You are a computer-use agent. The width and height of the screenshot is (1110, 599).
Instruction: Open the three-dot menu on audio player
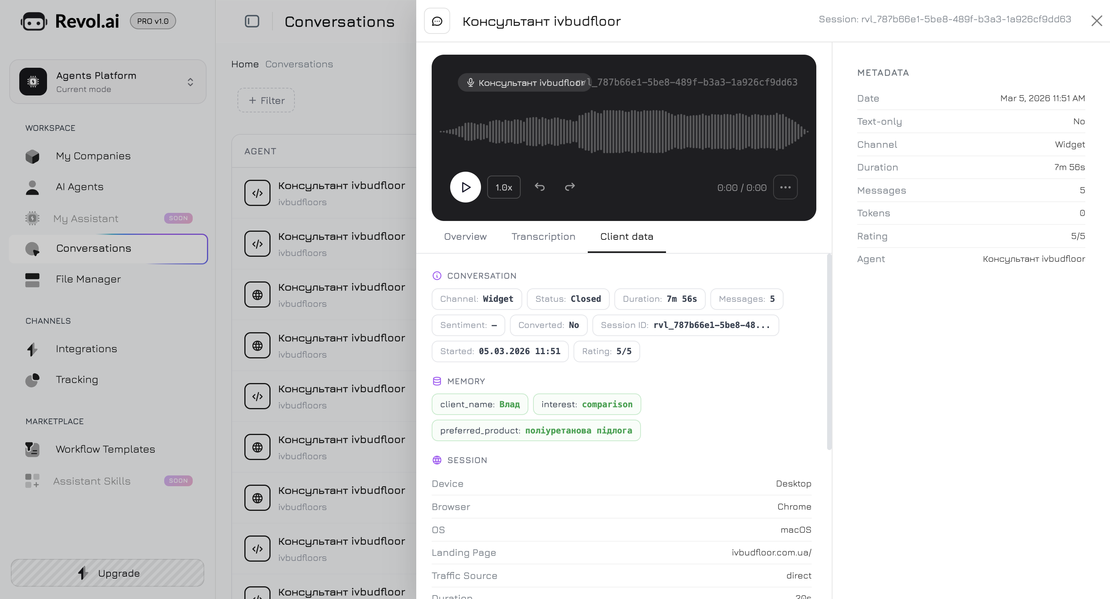(785, 187)
